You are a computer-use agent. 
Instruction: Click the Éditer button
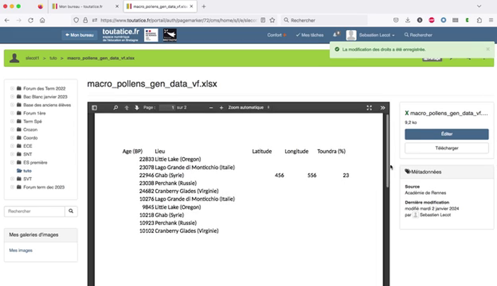pos(446,134)
